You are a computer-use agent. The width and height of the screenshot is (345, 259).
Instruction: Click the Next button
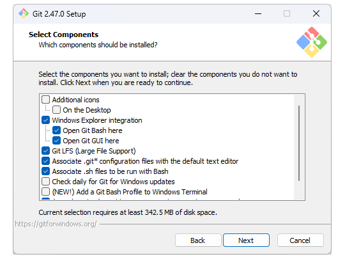point(246,240)
